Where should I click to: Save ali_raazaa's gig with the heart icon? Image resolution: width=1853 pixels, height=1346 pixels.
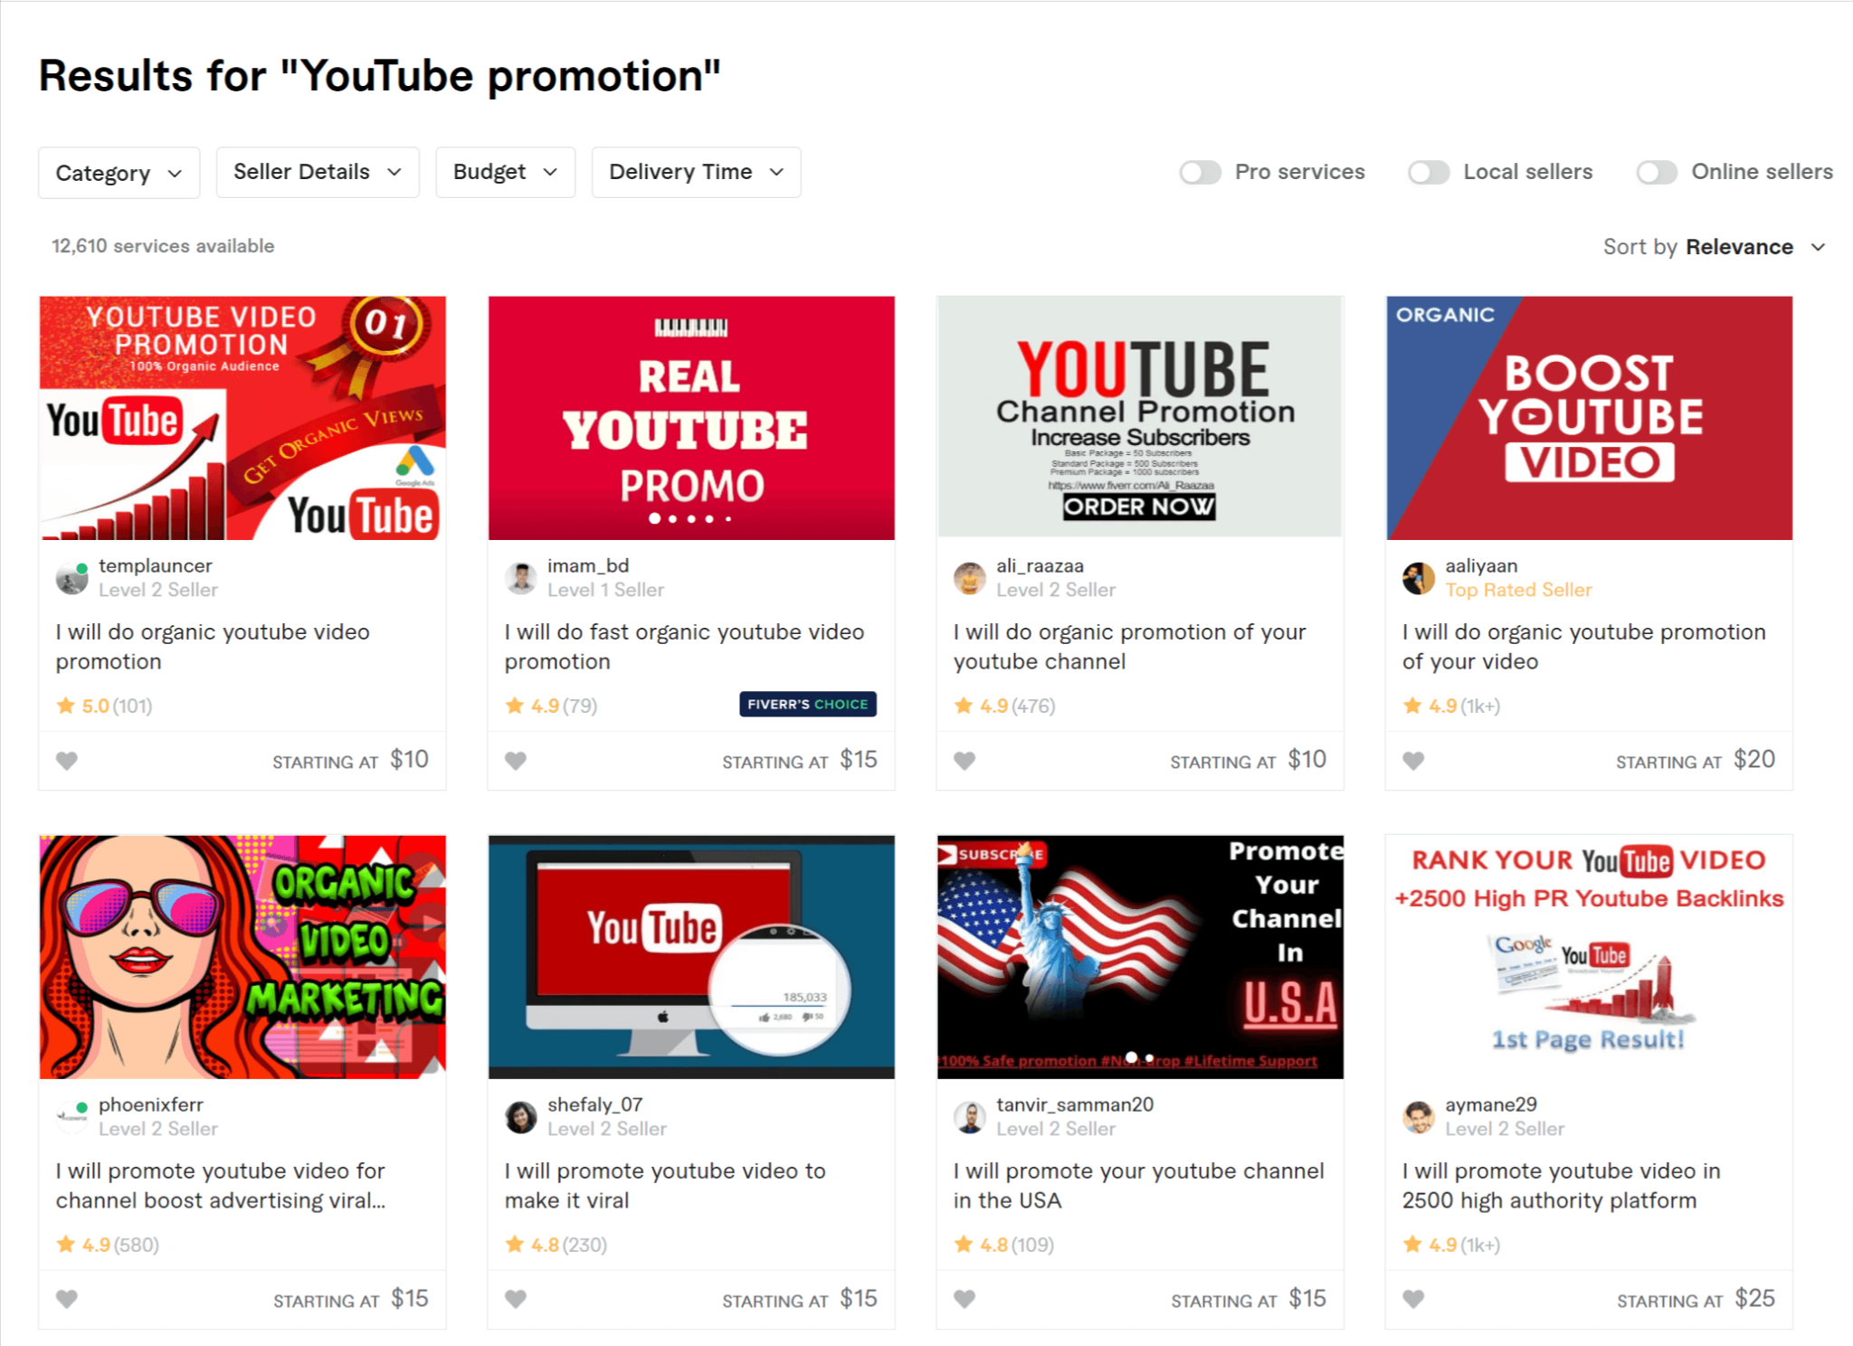click(x=965, y=761)
